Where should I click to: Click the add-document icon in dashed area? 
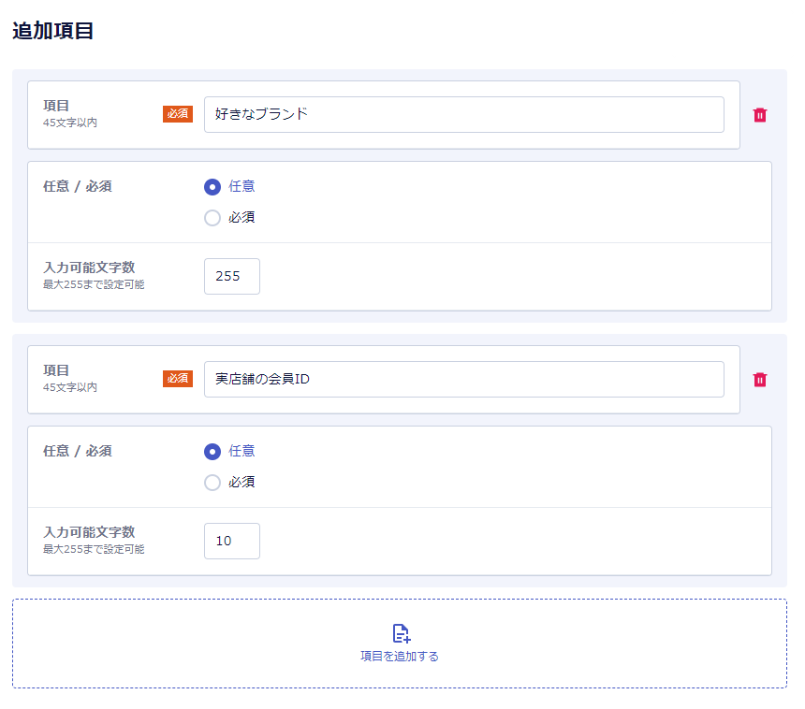(x=401, y=633)
